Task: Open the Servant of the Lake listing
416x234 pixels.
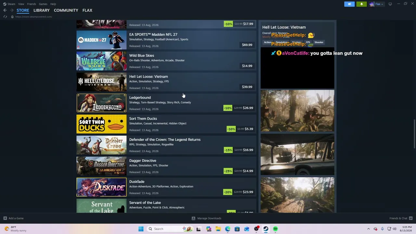Action: tap(166, 206)
